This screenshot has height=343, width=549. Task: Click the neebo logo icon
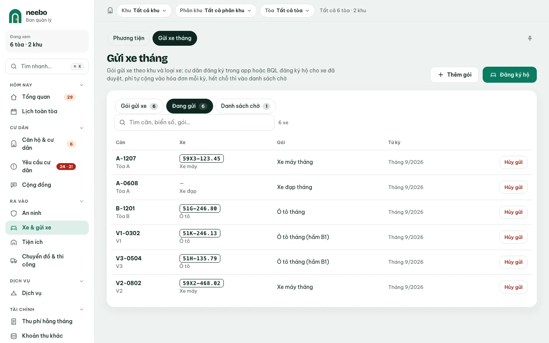(15, 16)
